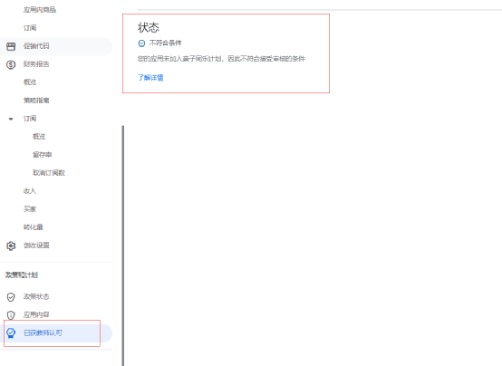Click the 了解详情 link
The image size is (502, 366).
point(150,78)
